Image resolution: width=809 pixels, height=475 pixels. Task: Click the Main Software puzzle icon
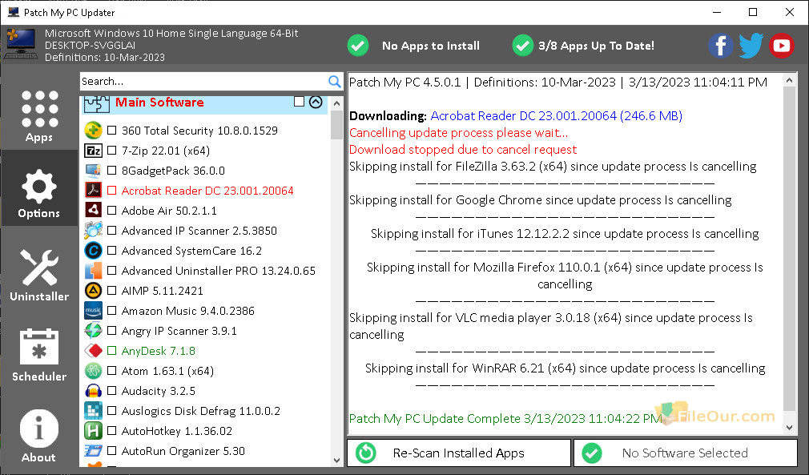[96, 103]
